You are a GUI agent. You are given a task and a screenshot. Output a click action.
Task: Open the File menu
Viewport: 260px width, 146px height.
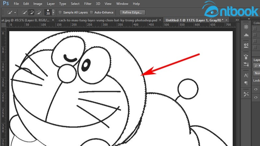[x=16, y=4]
